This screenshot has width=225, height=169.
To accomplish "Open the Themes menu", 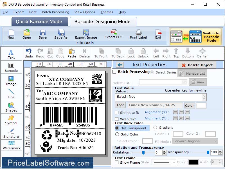I will [107, 12].
